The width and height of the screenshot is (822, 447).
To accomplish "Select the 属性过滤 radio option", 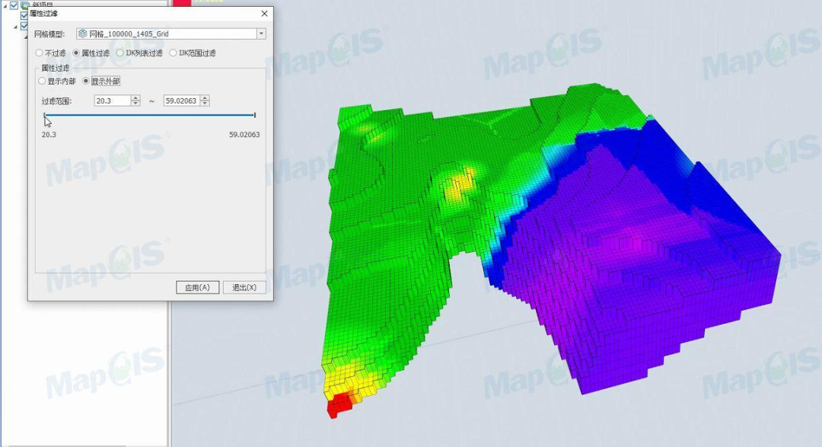I will point(77,53).
